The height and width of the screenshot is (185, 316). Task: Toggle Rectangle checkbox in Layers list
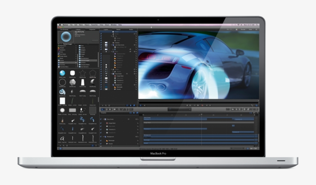point(101,87)
